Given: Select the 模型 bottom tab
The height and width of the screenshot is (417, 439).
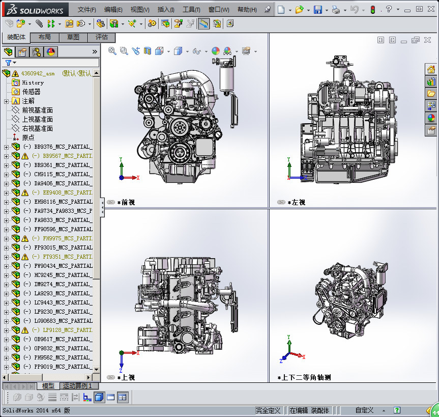Looking at the screenshot, I should (x=48, y=386).
